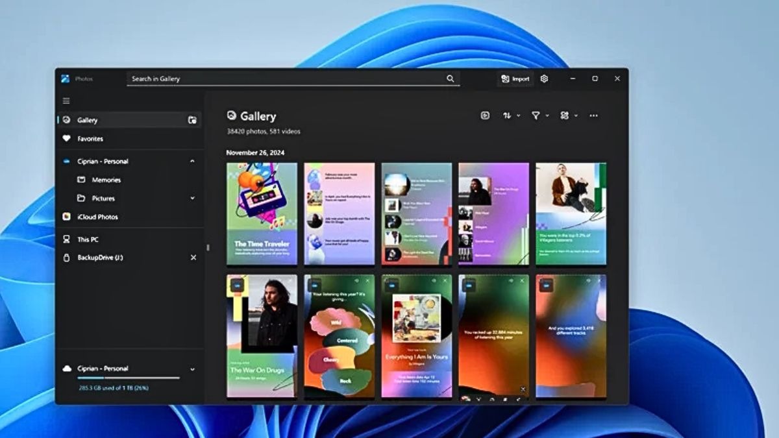Click add folder icon beside Gallery

pos(192,120)
